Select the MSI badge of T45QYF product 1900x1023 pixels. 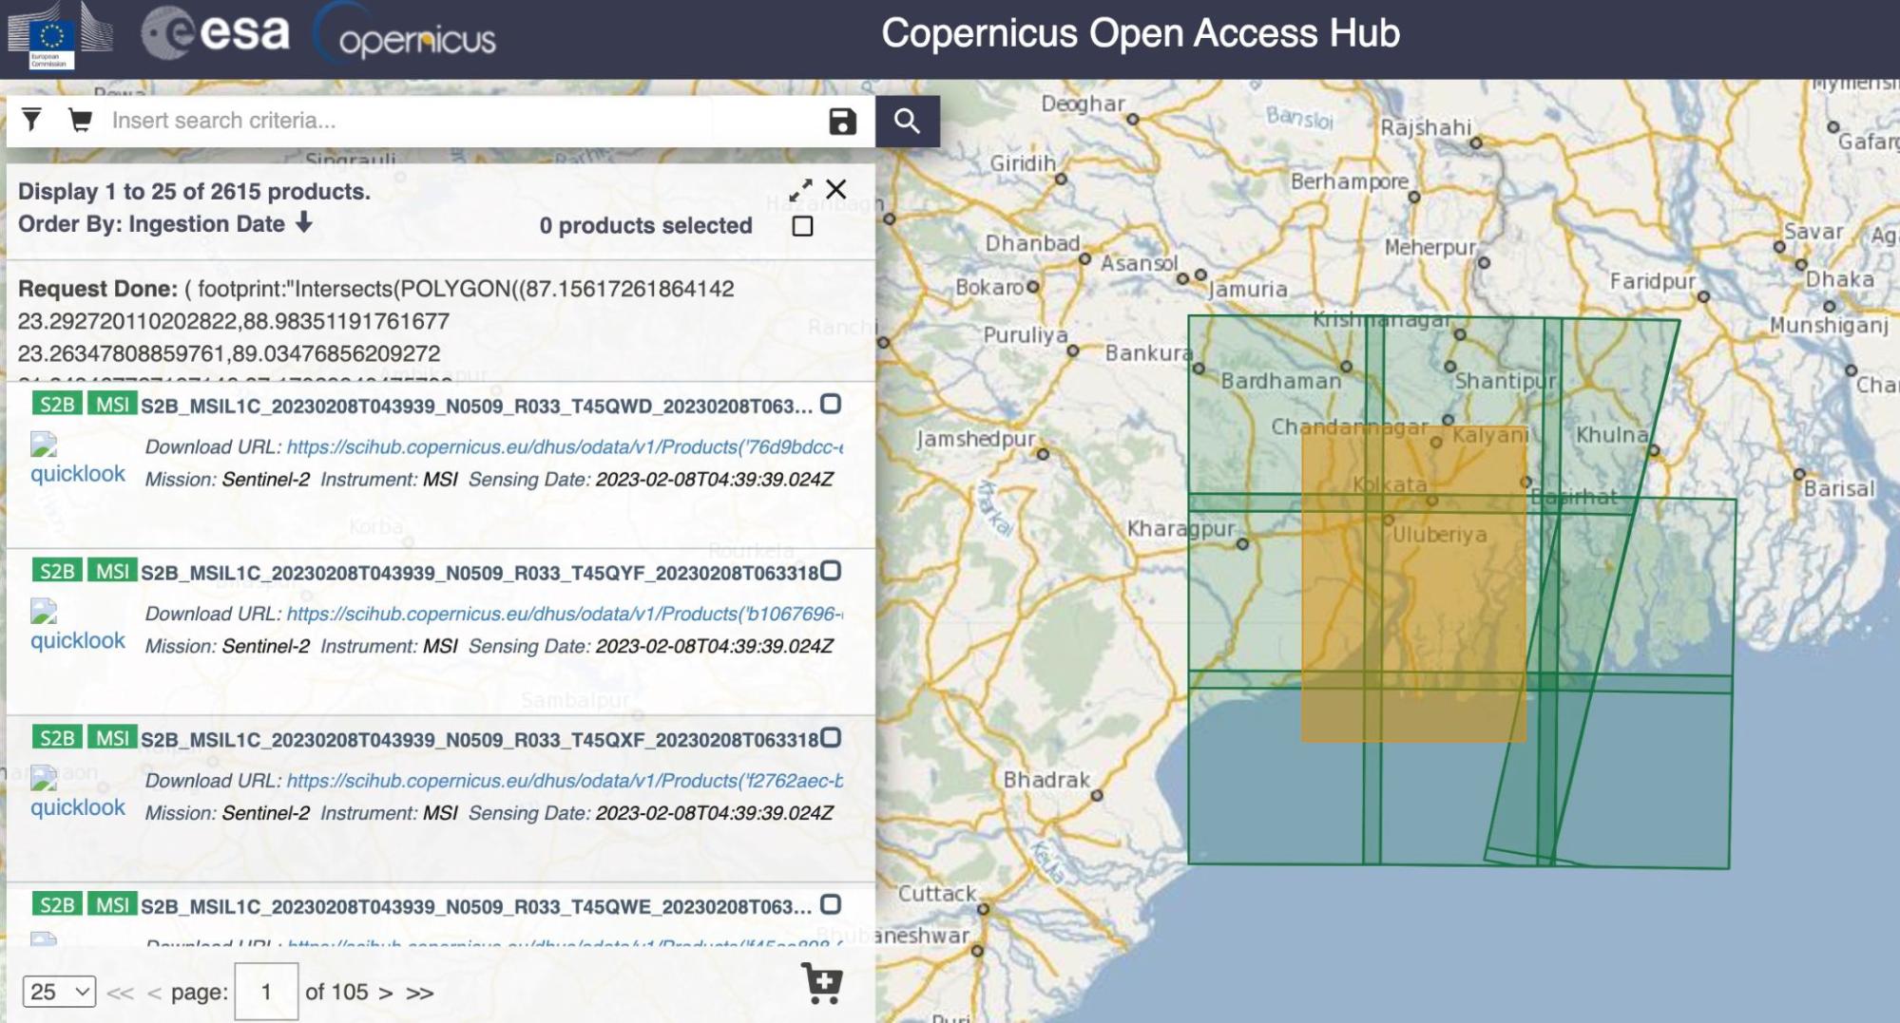coord(112,571)
